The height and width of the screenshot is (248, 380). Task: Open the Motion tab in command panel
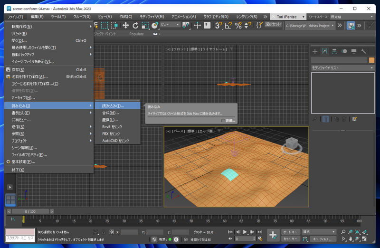coord(344,51)
